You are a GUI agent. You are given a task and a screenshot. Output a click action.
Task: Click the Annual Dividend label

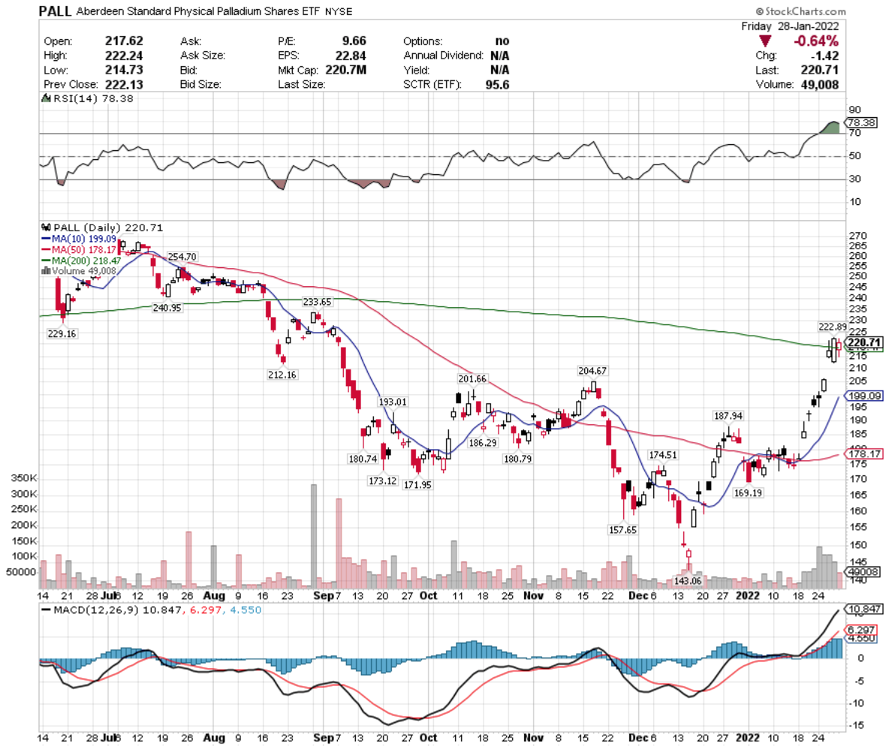443,56
